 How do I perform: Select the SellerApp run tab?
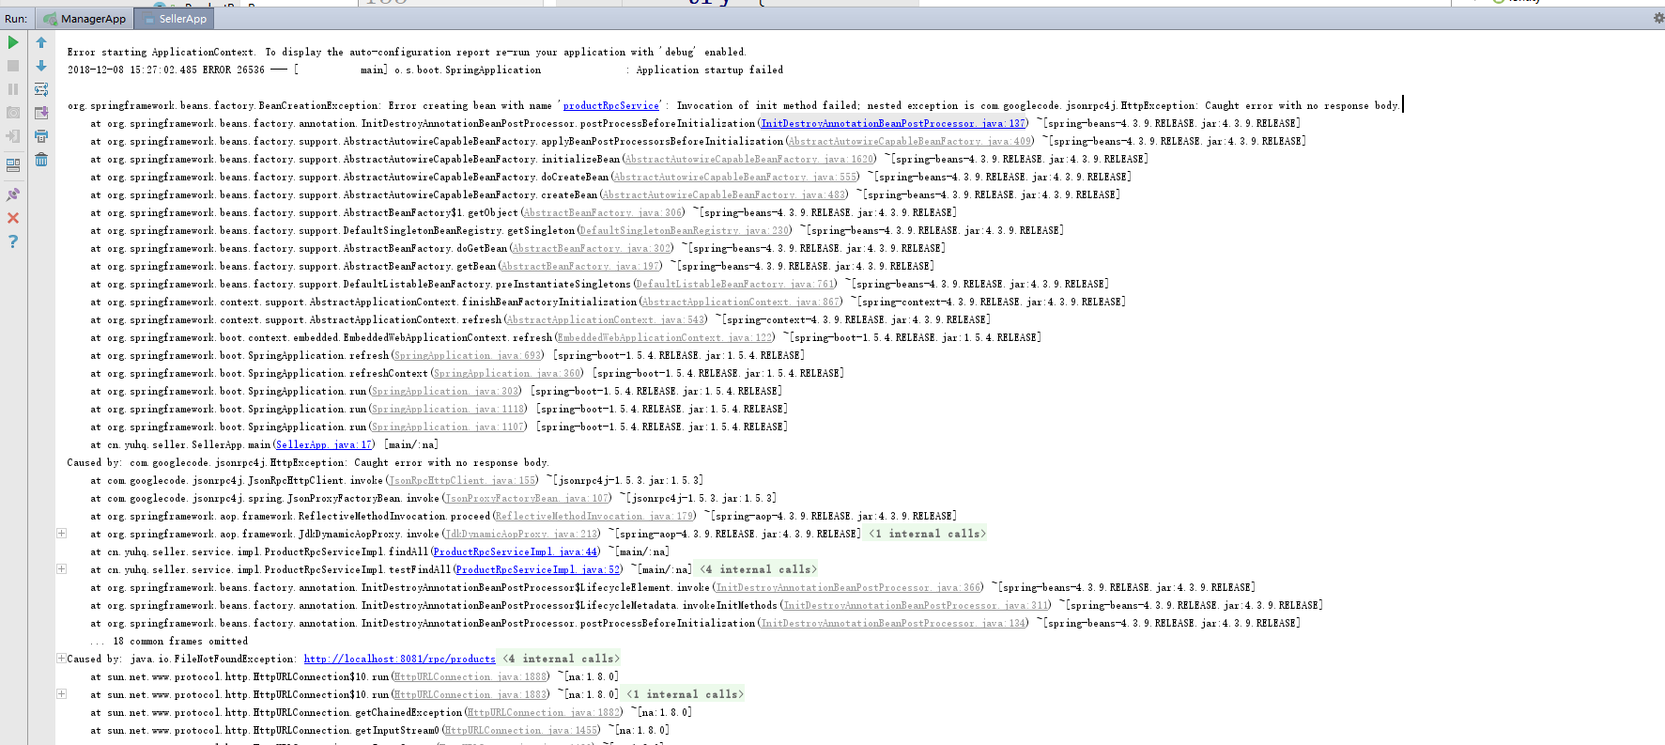click(x=174, y=19)
